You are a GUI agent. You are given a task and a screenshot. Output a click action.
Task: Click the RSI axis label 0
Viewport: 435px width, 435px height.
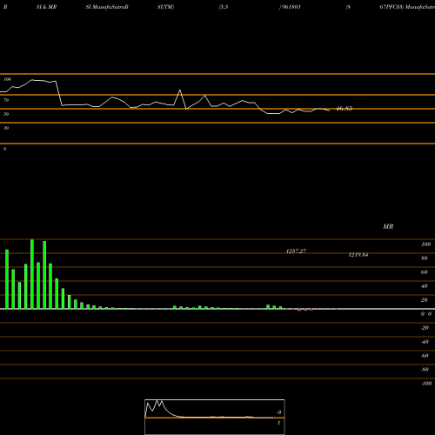[4, 149]
